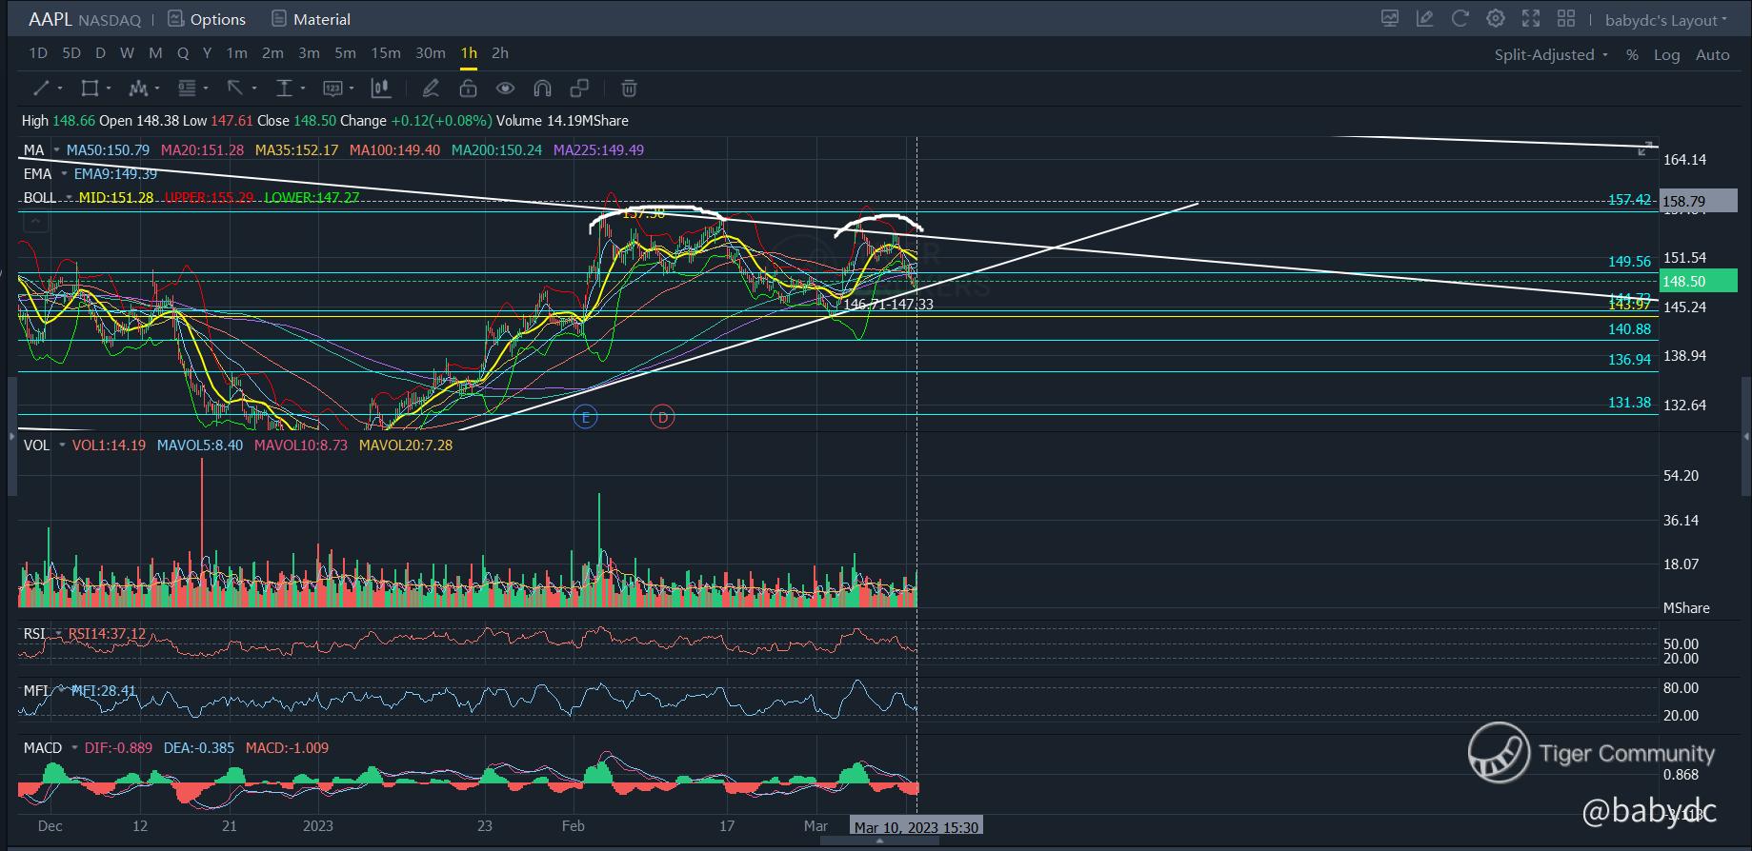Viewport: 1752px width, 851px height.
Task: Click the MACD indicator label
Action: click(x=43, y=747)
